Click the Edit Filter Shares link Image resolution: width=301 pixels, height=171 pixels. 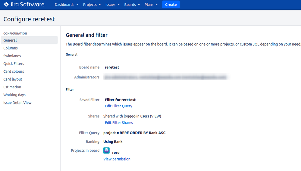(119, 122)
